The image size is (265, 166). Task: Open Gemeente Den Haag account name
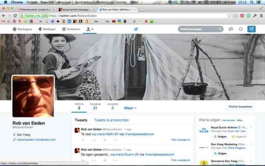point(224,161)
